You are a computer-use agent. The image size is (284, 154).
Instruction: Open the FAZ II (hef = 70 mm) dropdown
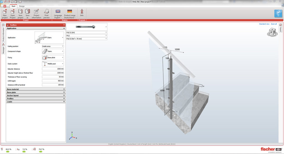[87, 39]
